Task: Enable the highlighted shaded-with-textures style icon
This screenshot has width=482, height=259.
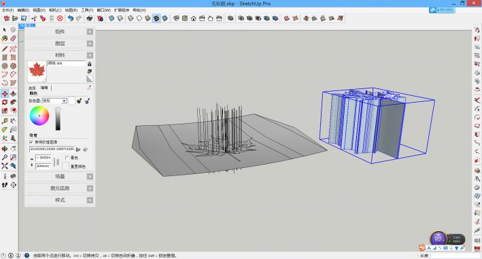Action: pyautogui.click(x=156, y=18)
